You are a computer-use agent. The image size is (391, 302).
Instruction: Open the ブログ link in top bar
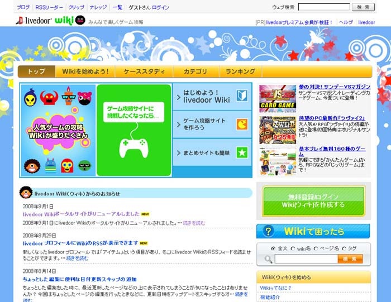23,7
